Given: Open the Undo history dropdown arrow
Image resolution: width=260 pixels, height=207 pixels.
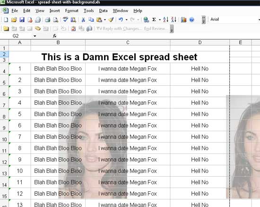Looking at the screenshot, I should click(127, 20).
